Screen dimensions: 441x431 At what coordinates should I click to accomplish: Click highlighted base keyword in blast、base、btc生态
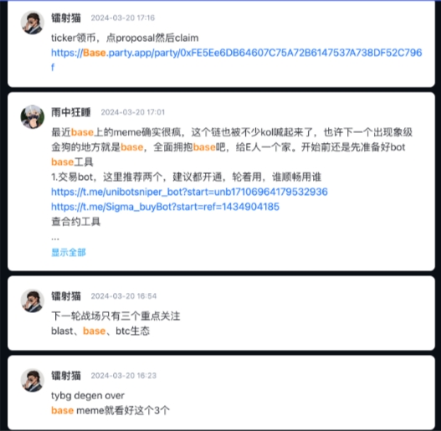[95, 331]
